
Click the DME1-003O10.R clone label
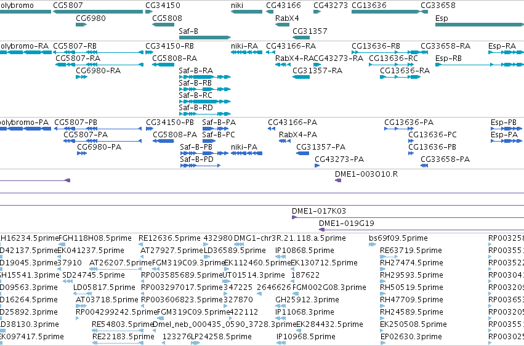[x=366, y=174]
